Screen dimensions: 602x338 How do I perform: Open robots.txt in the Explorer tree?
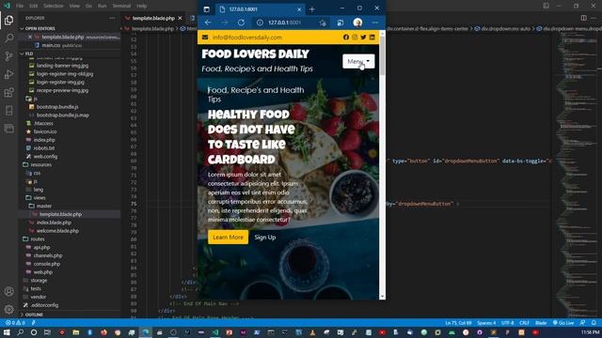pos(44,148)
